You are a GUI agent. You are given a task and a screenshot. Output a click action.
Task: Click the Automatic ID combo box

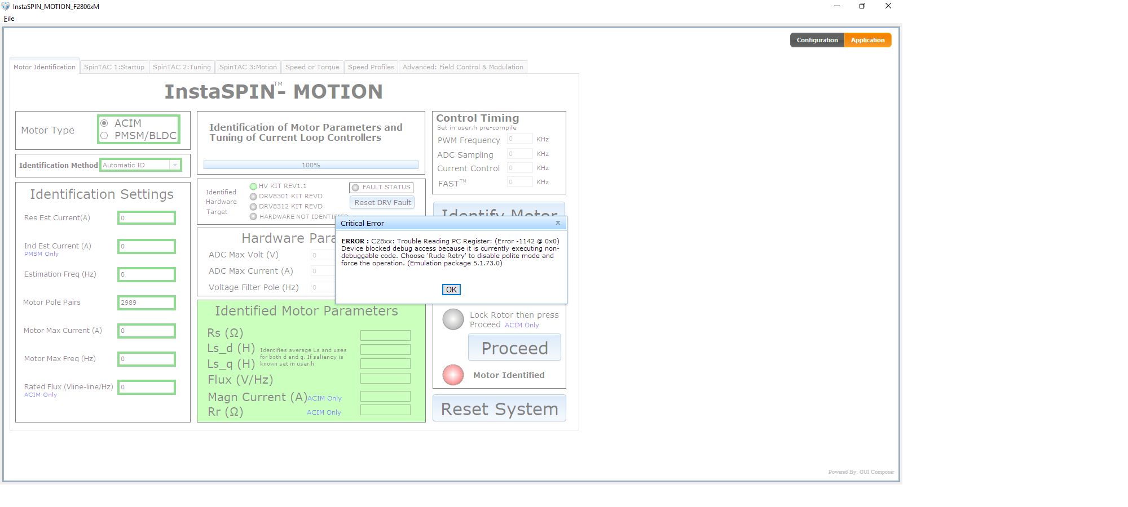pos(140,165)
